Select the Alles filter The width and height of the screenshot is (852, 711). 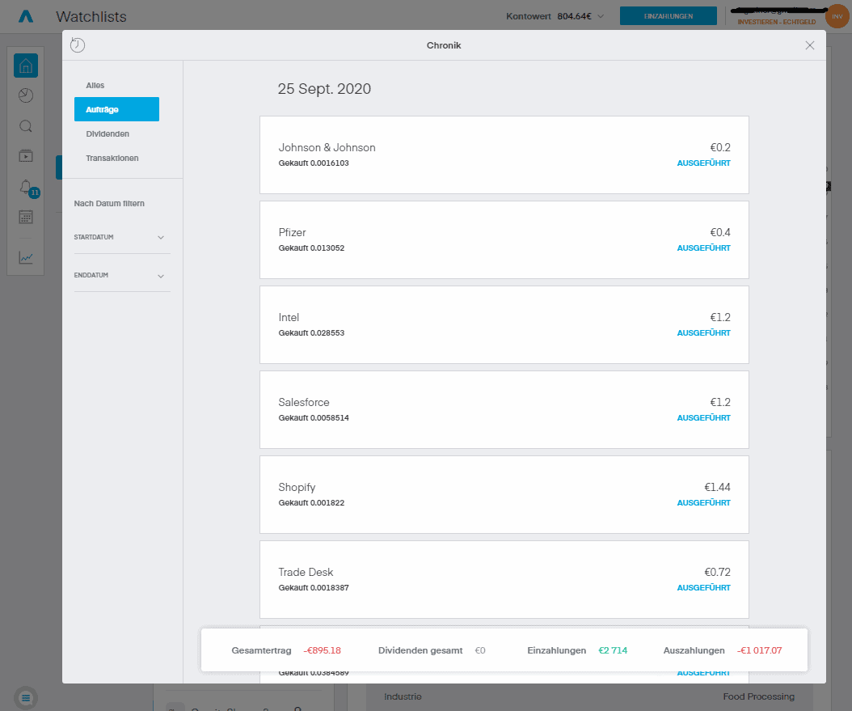95,86
